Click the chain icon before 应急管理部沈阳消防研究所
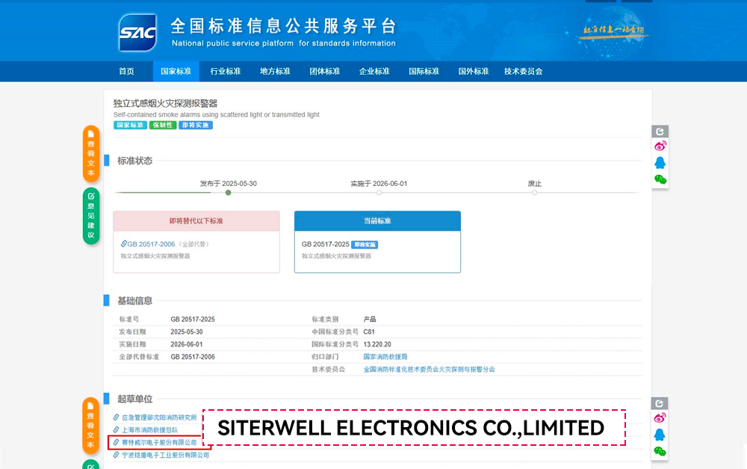Viewport: 747px width, 469px height. [117, 417]
